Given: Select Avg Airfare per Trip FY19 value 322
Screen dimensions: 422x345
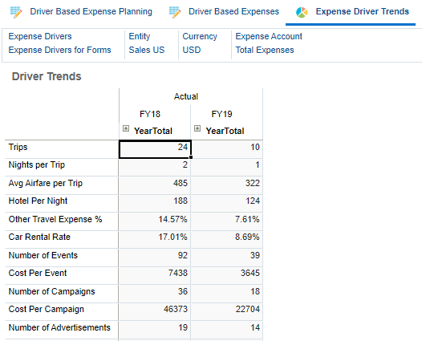Looking at the screenshot, I should click(227, 185).
